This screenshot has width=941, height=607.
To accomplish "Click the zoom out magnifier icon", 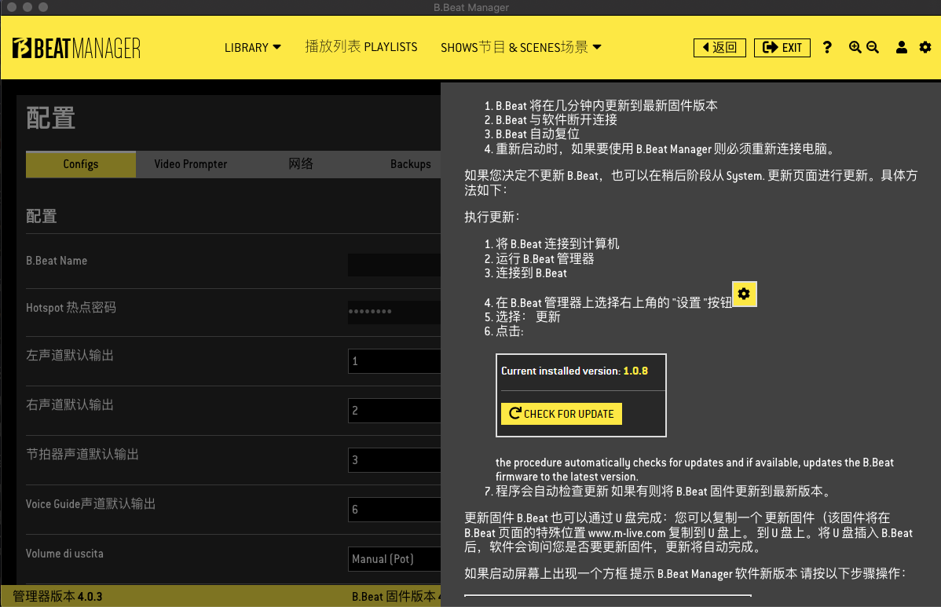I will (x=873, y=47).
